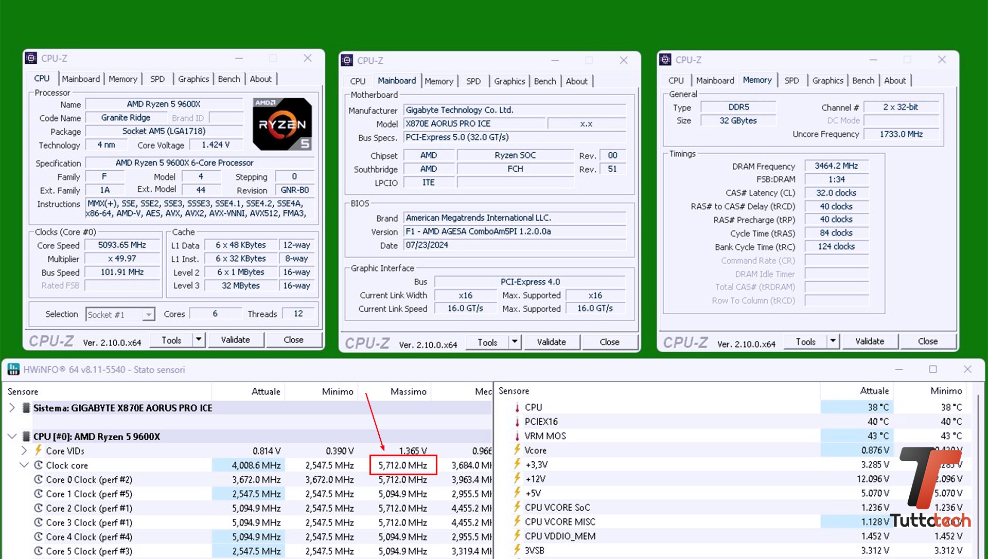Click the CPU VCORE SoC voltage icon

[517, 507]
